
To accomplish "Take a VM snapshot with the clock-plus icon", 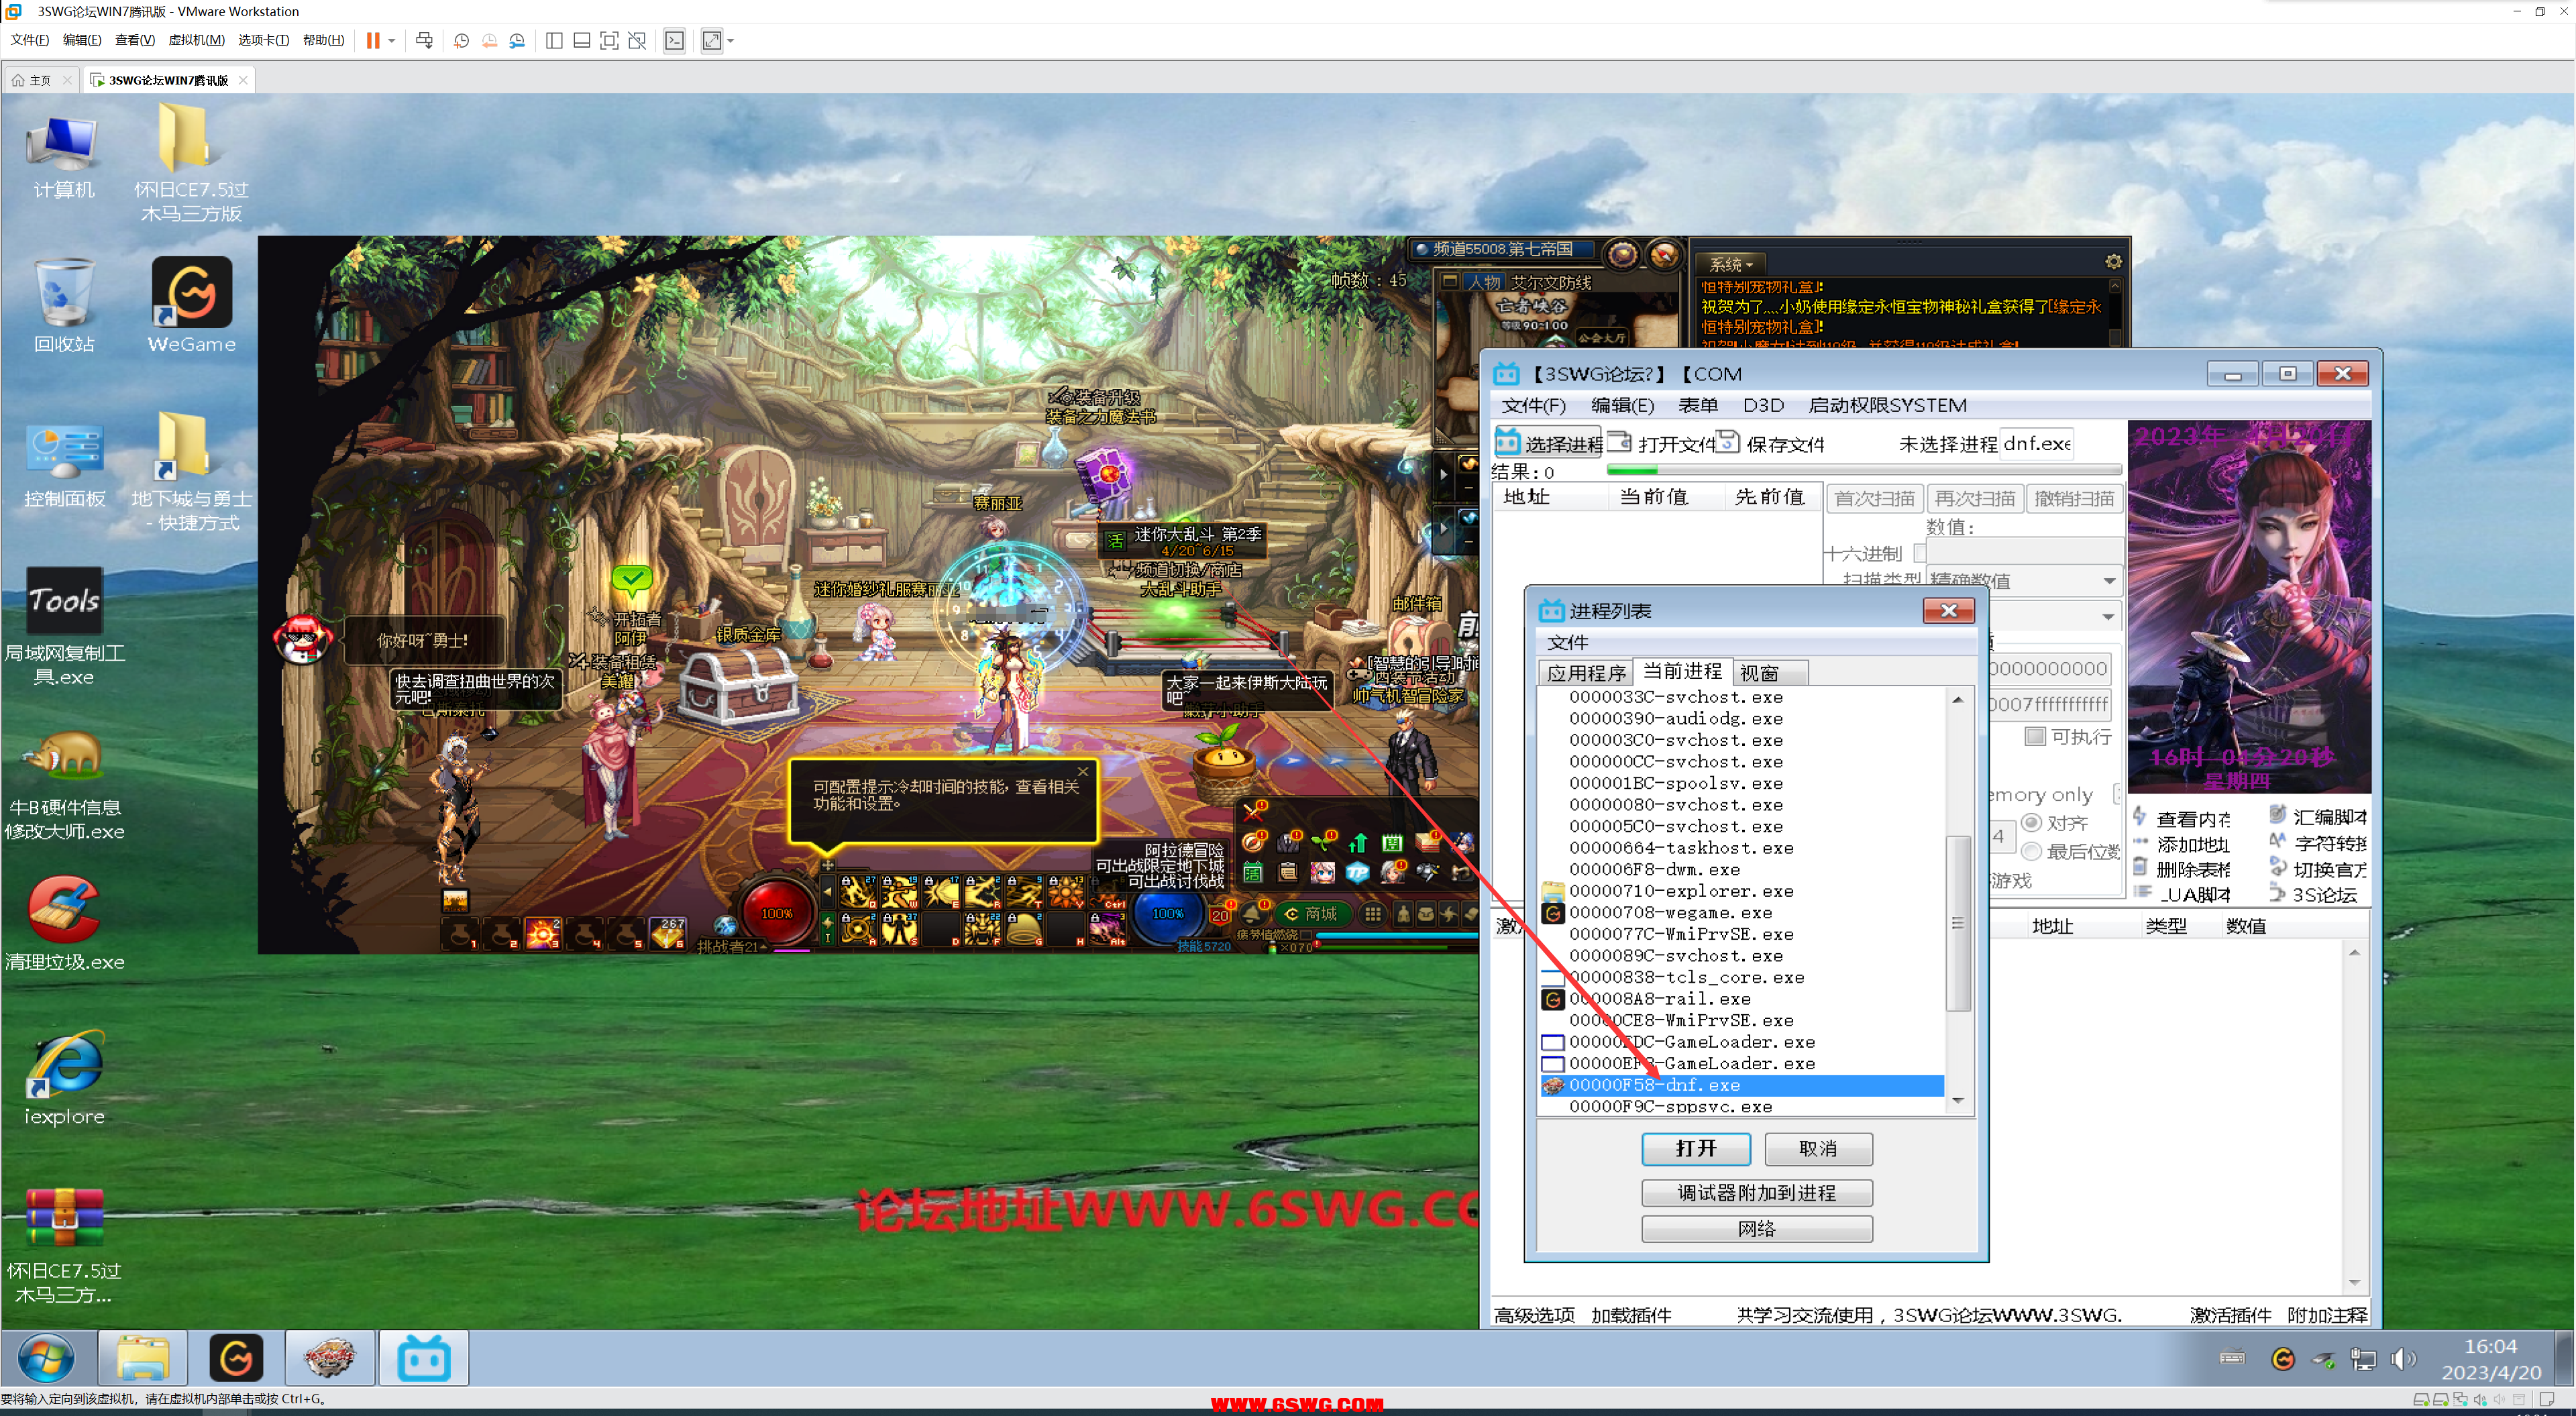I will [461, 41].
